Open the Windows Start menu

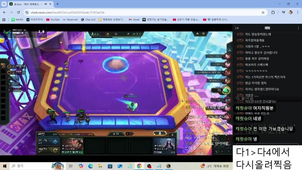[x=5, y=166]
